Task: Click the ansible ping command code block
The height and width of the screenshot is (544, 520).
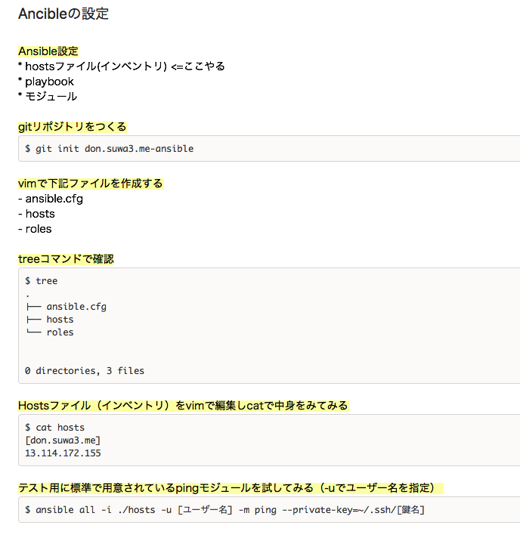Action: click(224, 510)
